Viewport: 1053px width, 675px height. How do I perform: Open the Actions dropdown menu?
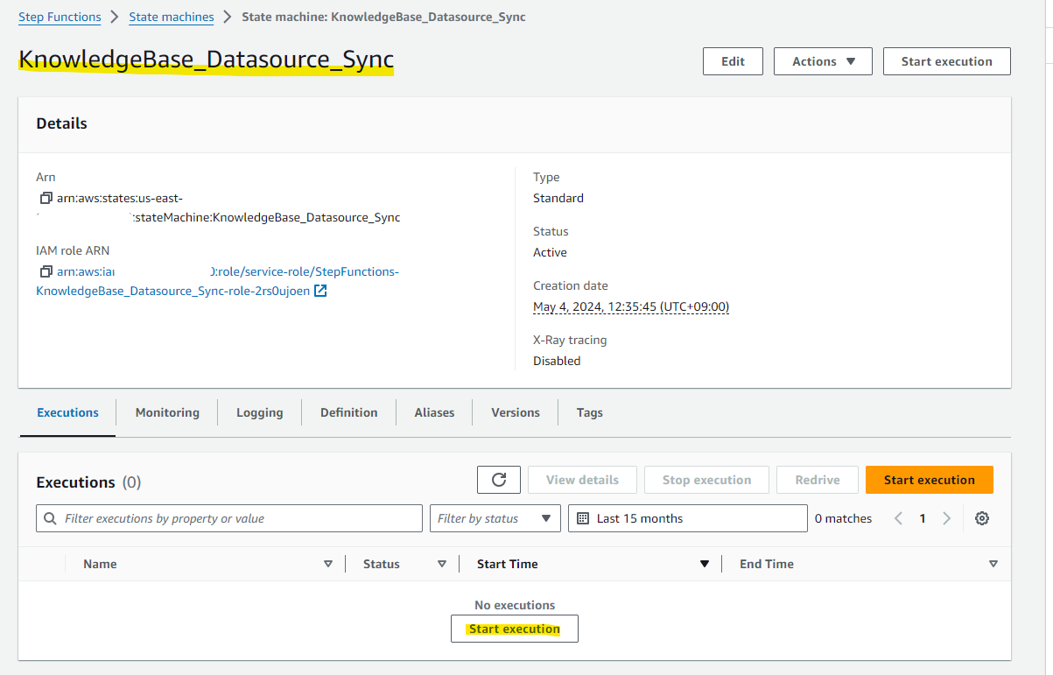[823, 61]
